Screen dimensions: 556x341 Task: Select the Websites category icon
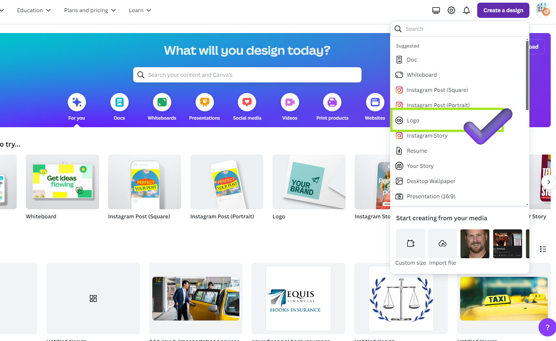(375, 102)
